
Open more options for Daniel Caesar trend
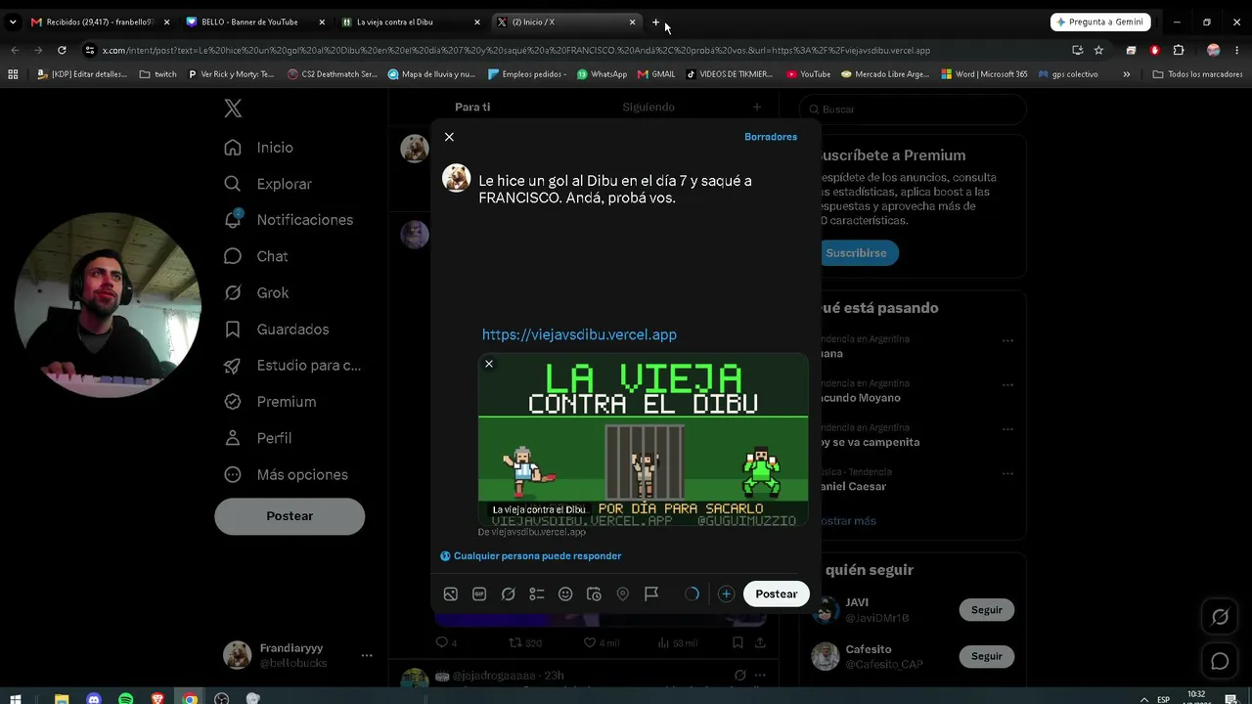(1007, 473)
